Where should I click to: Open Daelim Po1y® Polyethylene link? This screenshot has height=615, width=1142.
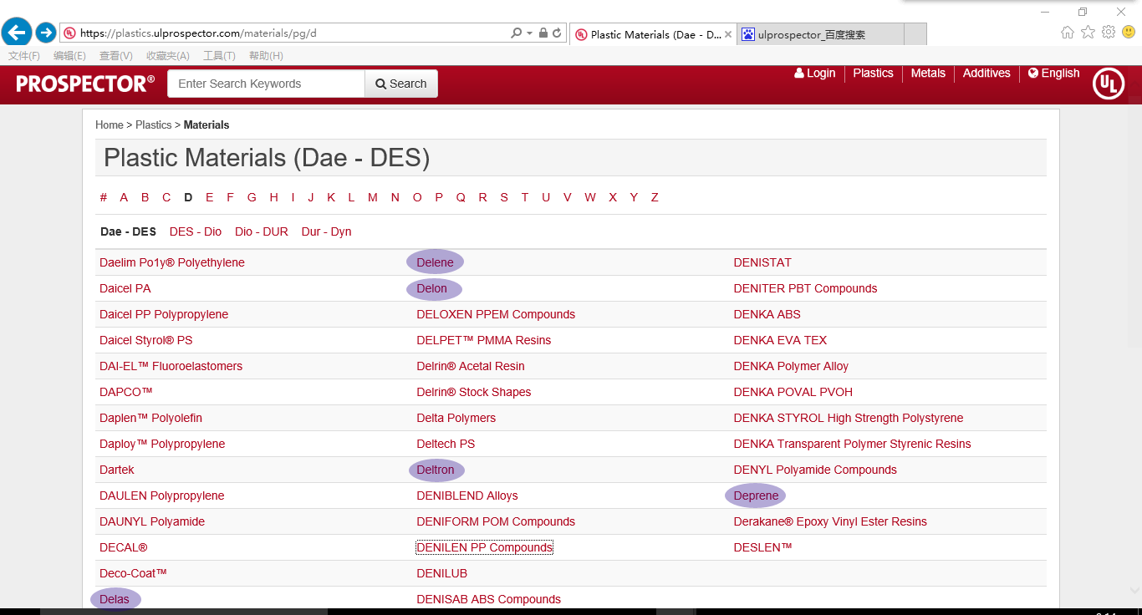[172, 262]
